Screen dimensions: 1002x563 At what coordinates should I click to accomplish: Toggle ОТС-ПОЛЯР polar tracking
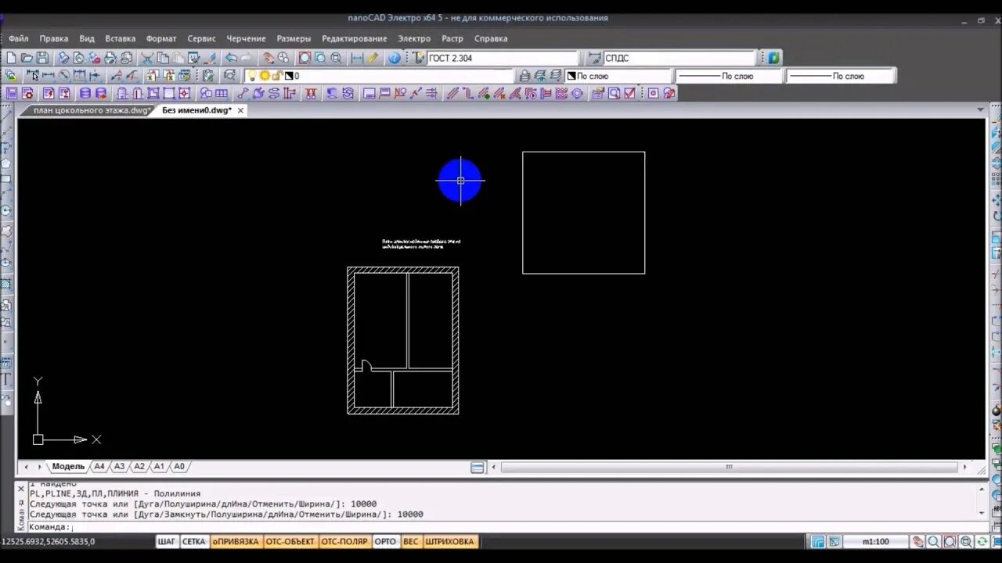pyautogui.click(x=344, y=541)
